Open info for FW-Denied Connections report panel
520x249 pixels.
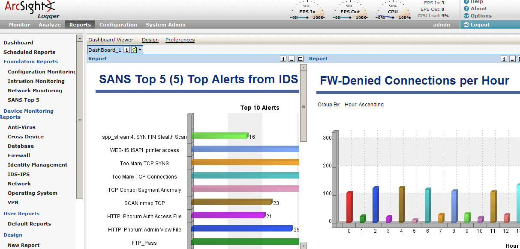504,59
